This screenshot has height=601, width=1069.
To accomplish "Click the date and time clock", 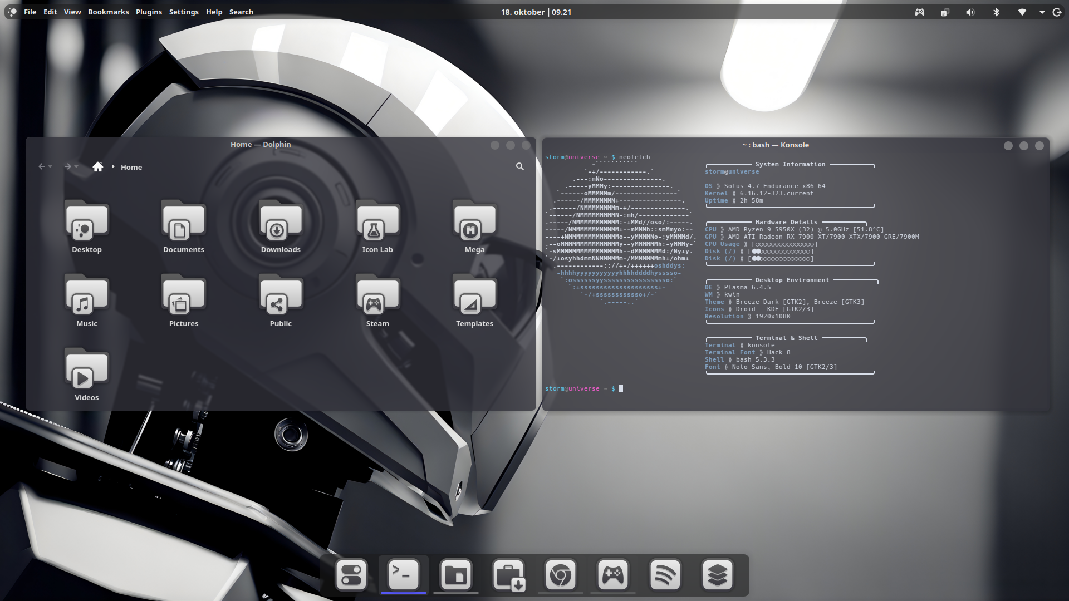I will [x=536, y=12].
